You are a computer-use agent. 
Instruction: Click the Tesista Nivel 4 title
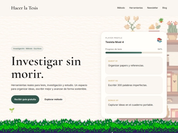coord(114,42)
